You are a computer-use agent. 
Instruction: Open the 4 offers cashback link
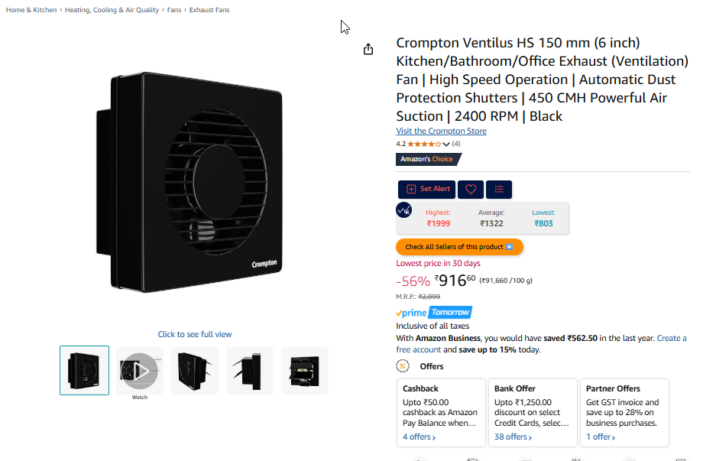[x=419, y=437]
